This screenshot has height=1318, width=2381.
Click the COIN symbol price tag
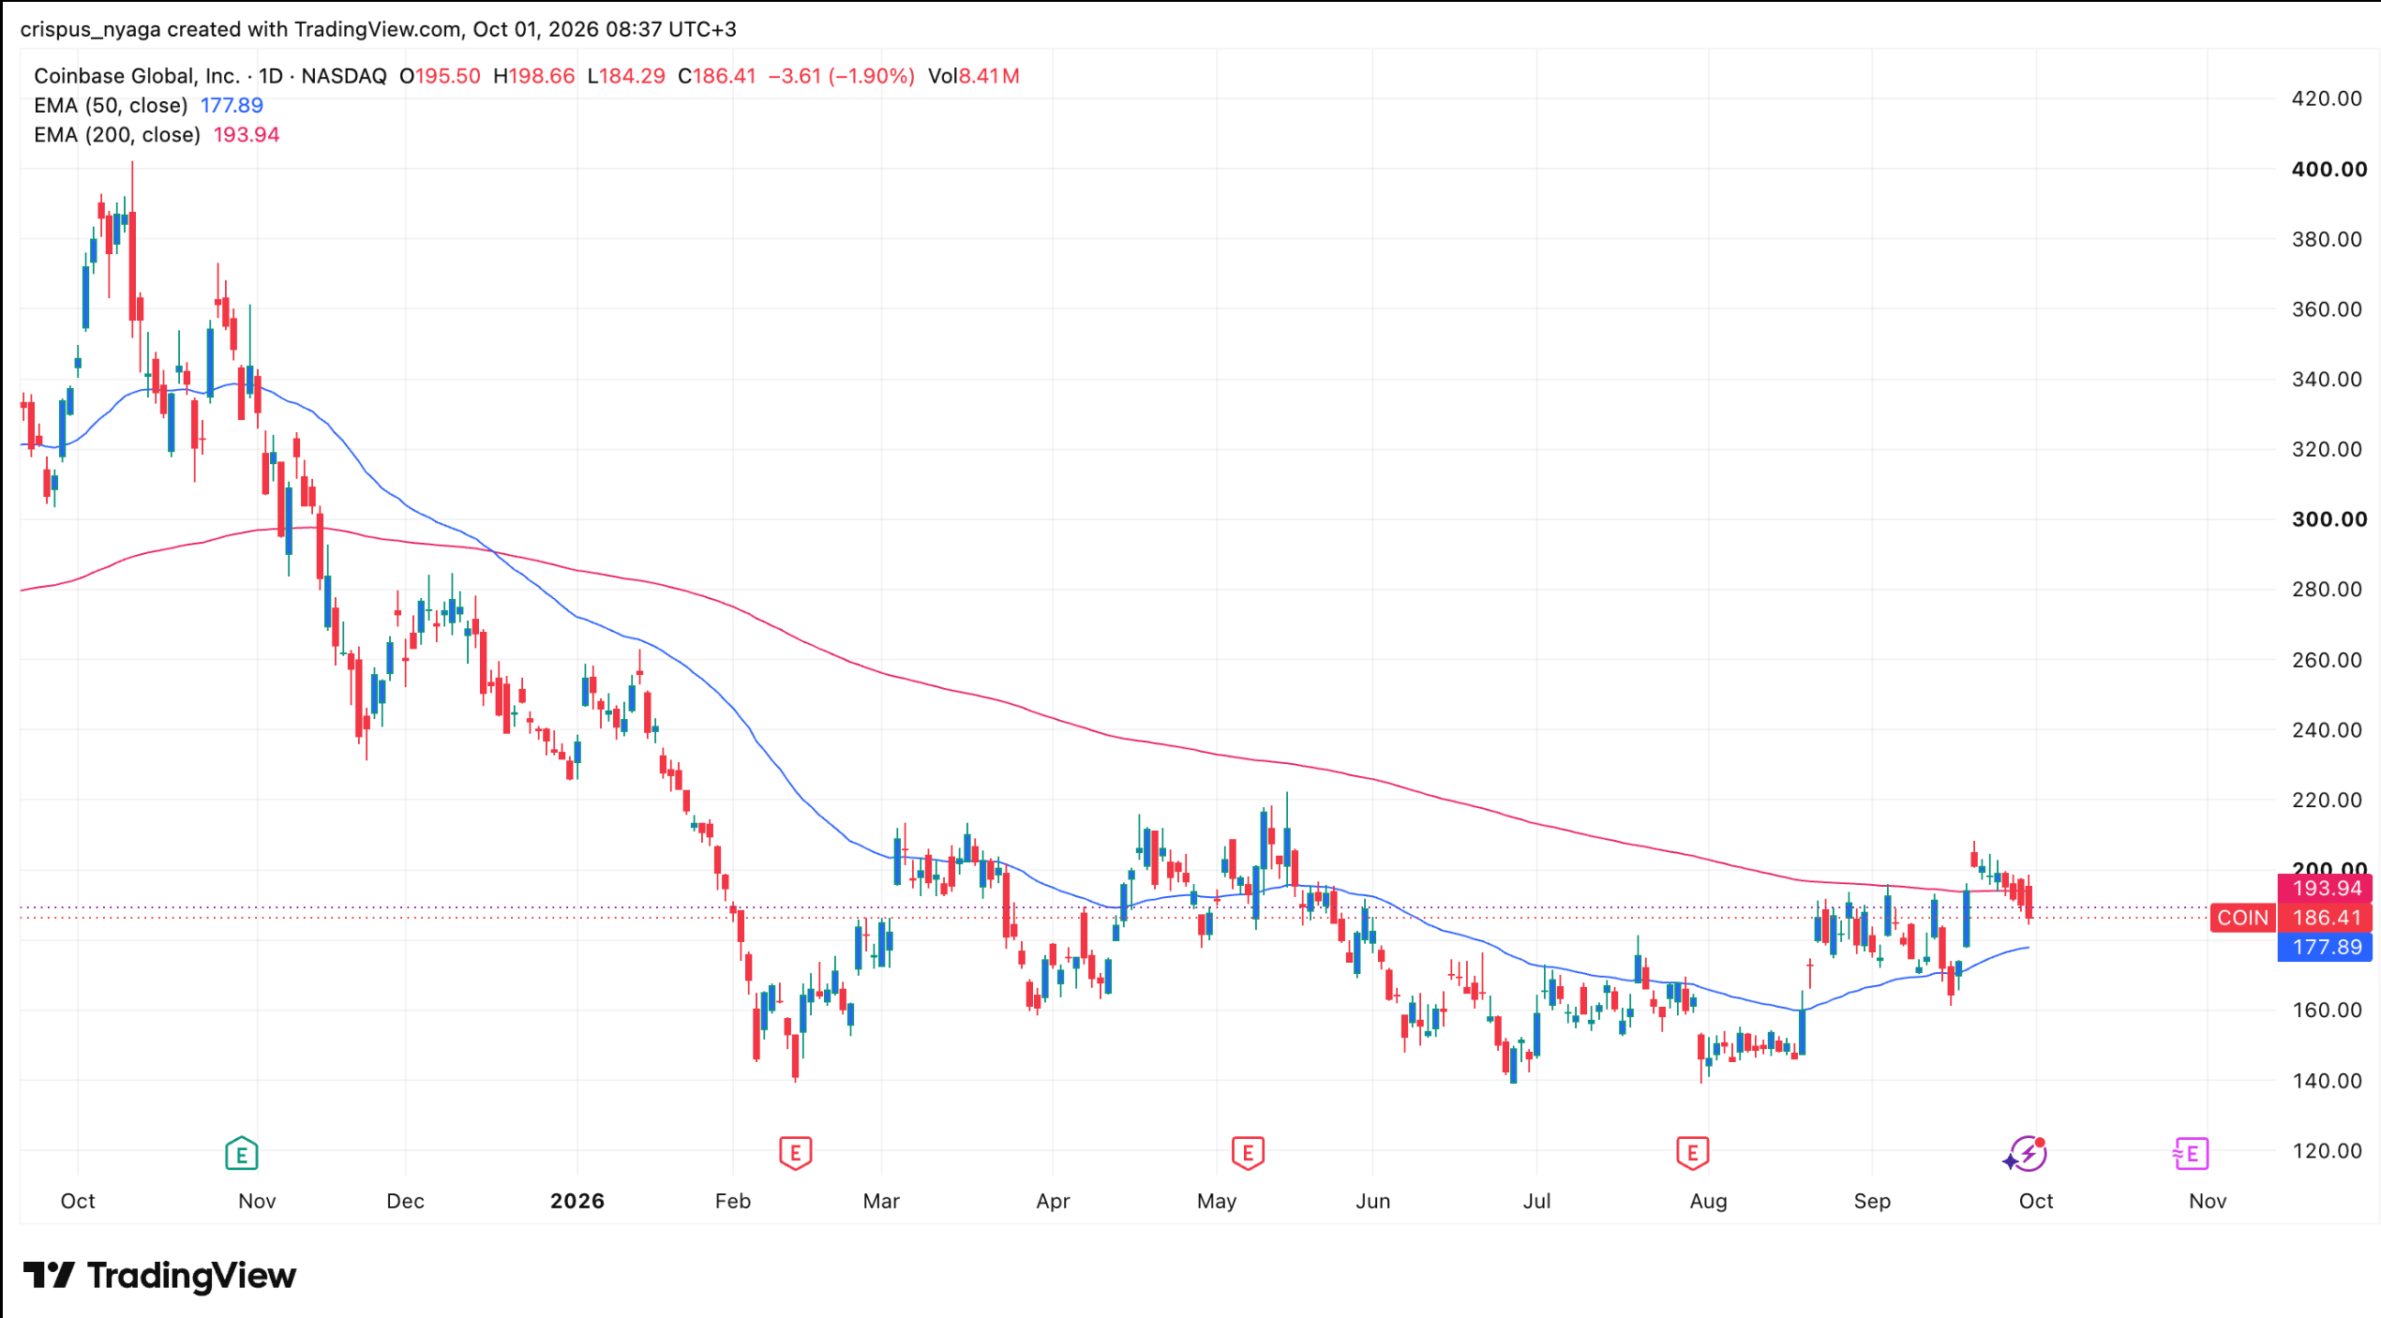point(2242,918)
